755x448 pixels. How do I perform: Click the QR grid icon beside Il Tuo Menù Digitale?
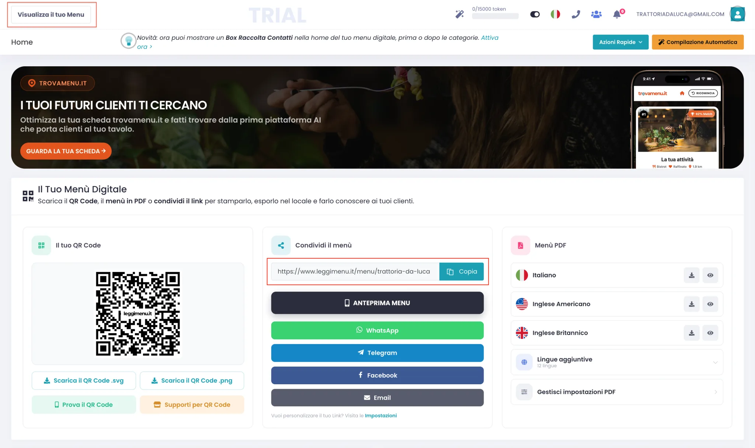28,196
